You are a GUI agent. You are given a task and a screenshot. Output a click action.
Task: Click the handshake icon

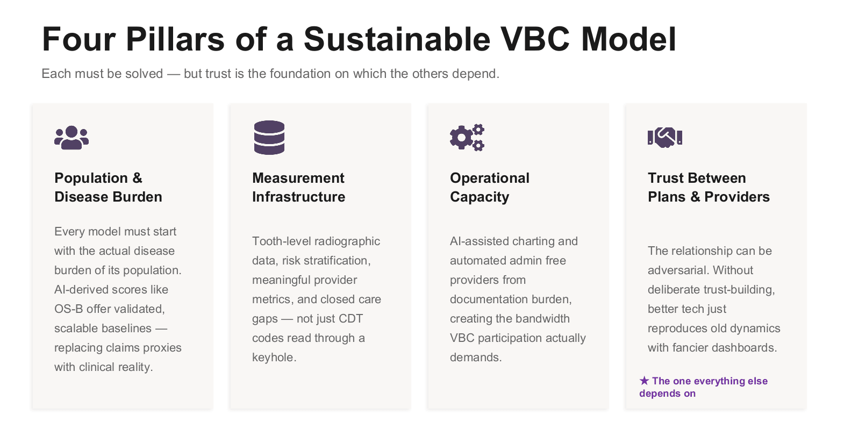tap(665, 138)
